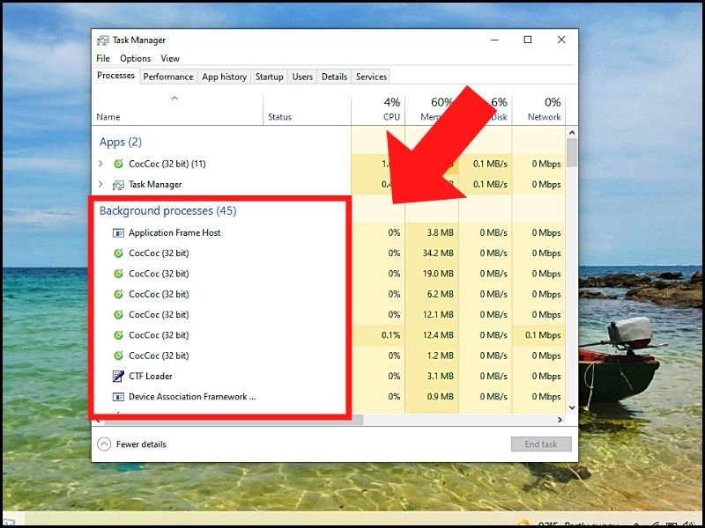Click CocCoc icon in the 19.0 MB row
This screenshot has width=705, height=528.
point(118,274)
